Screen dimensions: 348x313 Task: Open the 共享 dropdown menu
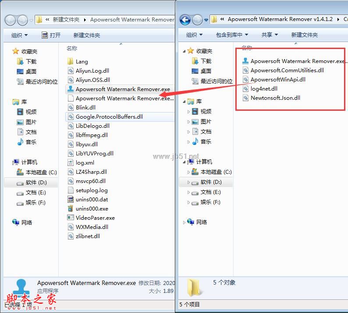pos(270,35)
